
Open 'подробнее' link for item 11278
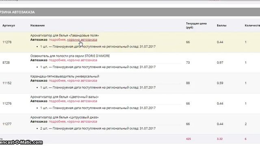pos(57,40)
